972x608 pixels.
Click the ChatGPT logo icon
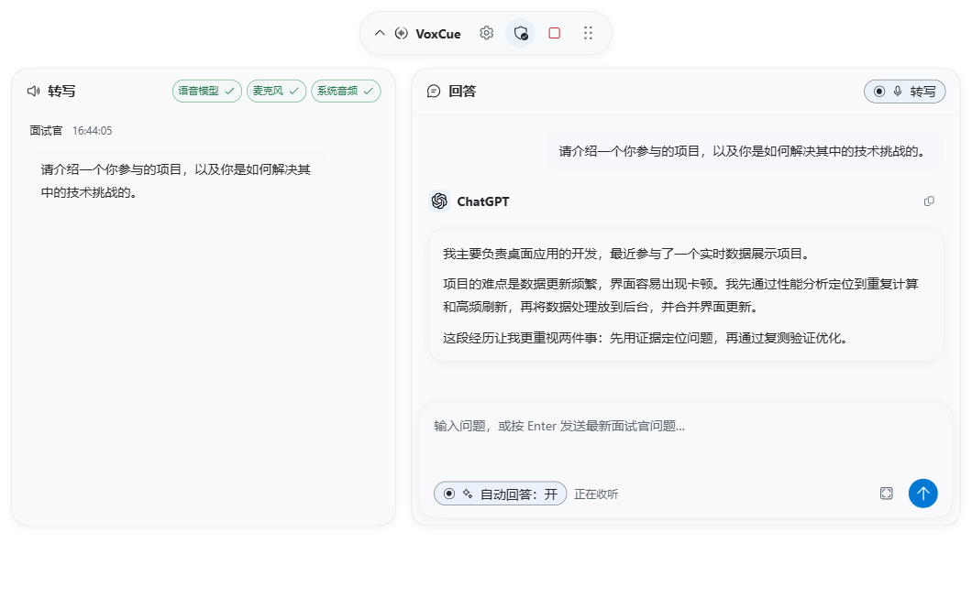point(439,201)
